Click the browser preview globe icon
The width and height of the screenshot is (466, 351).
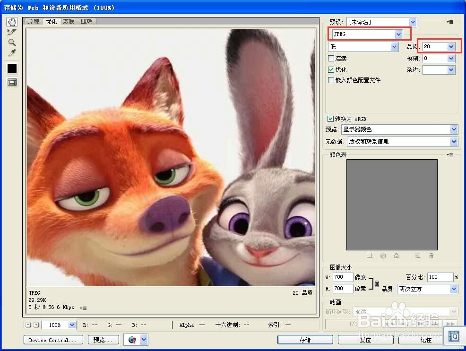[x=132, y=340]
